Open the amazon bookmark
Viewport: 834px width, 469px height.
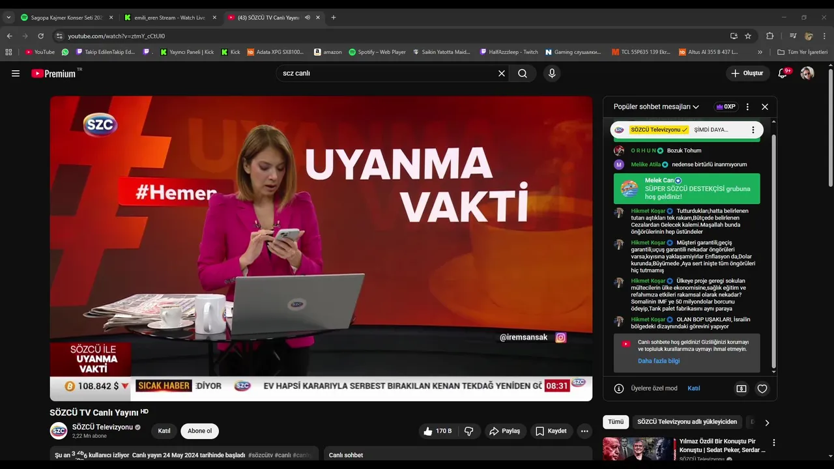tap(328, 52)
